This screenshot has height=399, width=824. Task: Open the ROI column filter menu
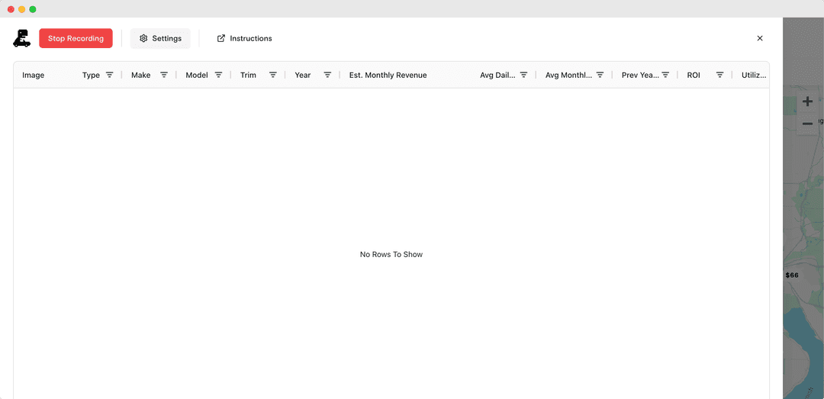[x=719, y=75]
